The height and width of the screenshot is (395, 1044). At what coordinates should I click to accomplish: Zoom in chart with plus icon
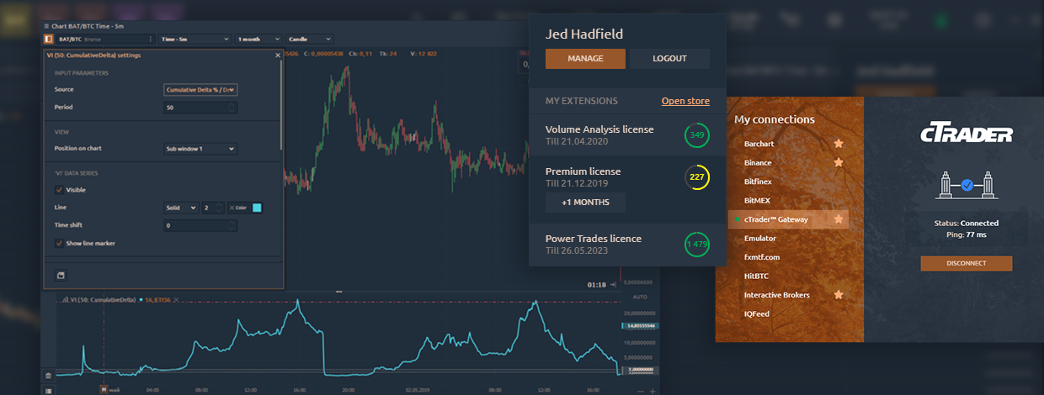coord(652,391)
